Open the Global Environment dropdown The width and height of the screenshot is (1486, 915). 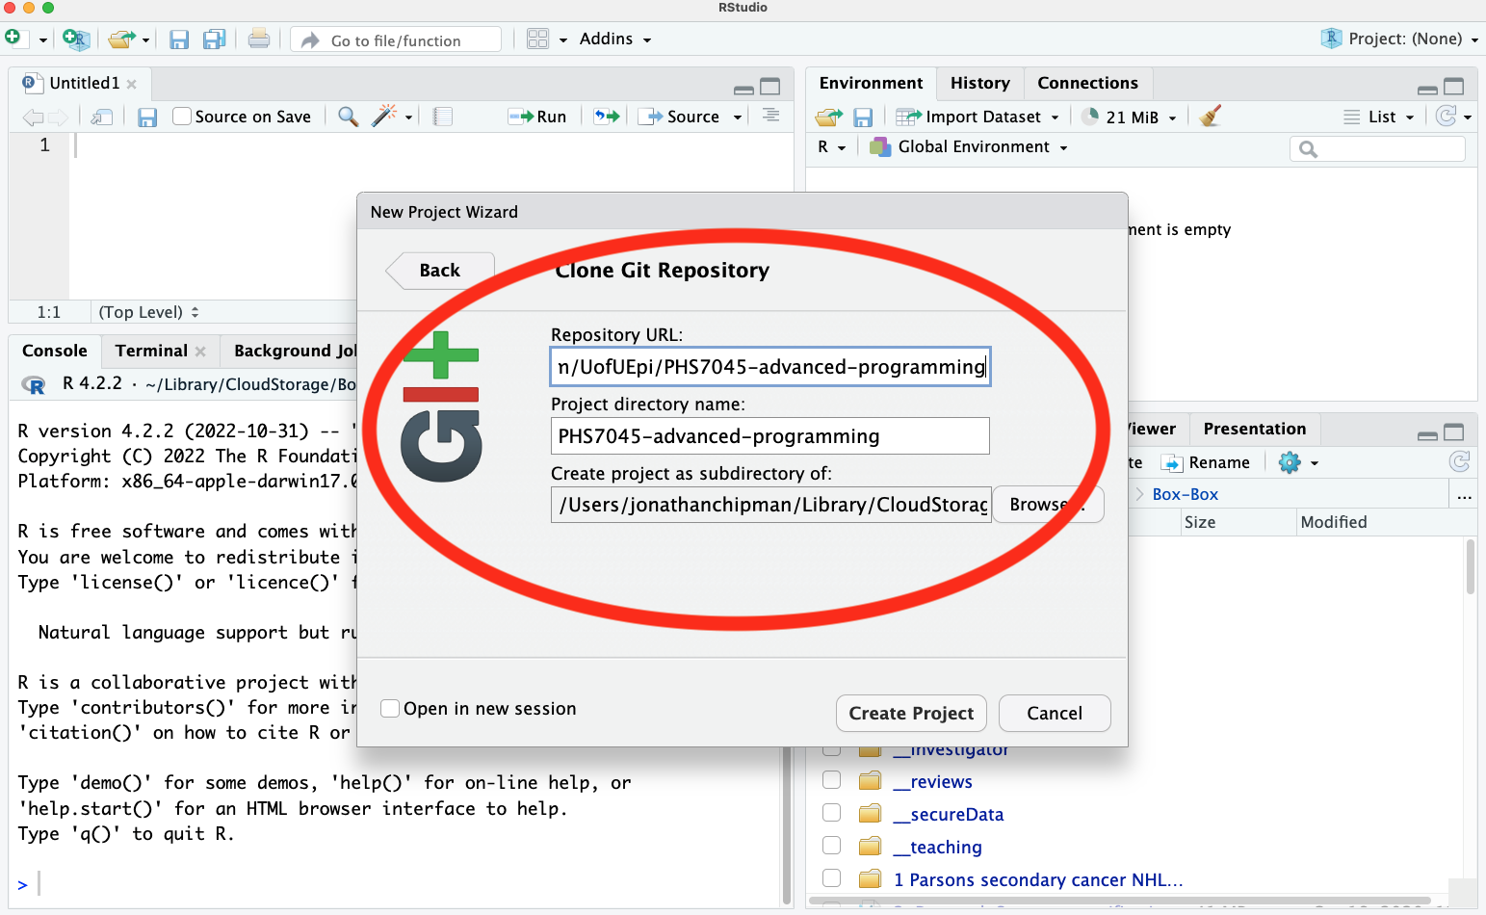(x=969, y=147)
